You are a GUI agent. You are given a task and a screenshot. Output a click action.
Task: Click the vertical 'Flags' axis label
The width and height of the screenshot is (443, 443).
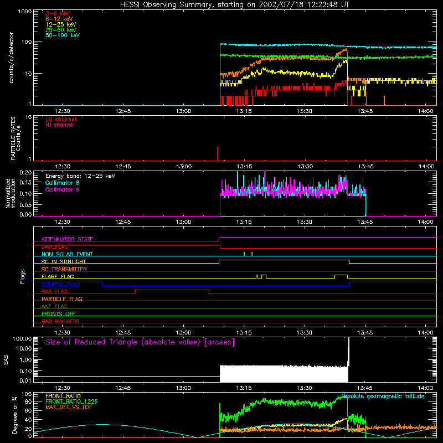[x=23, y=276]
